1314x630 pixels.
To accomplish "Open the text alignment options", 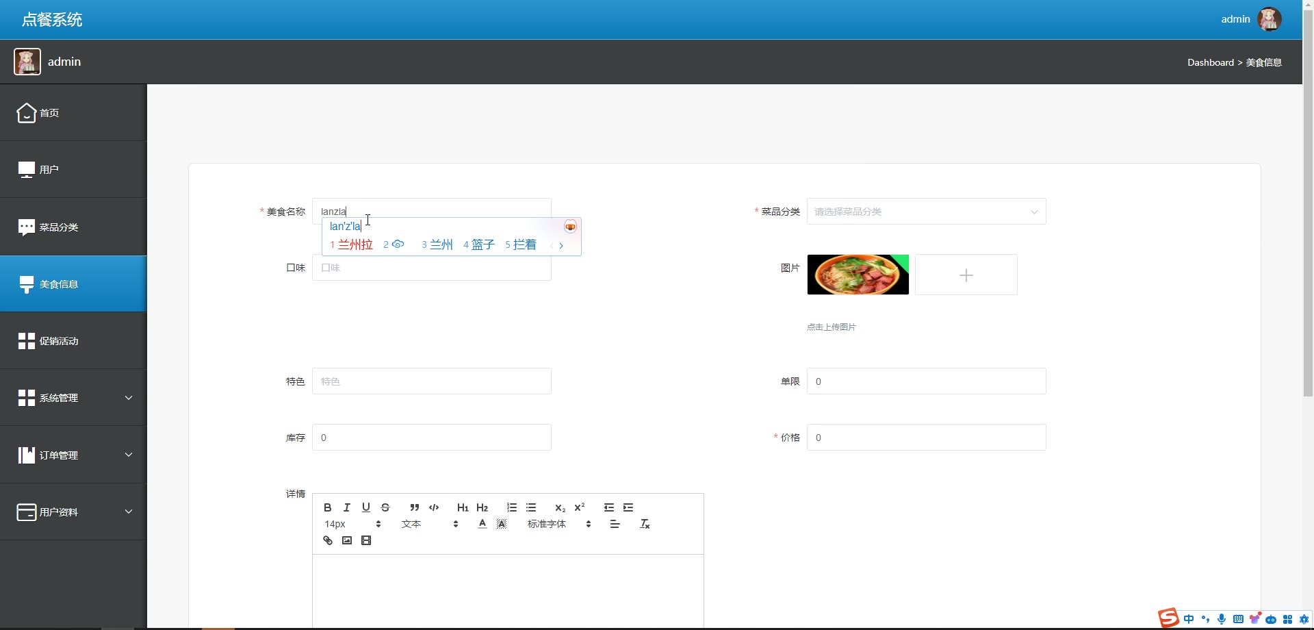I will [x=615, y=524].
